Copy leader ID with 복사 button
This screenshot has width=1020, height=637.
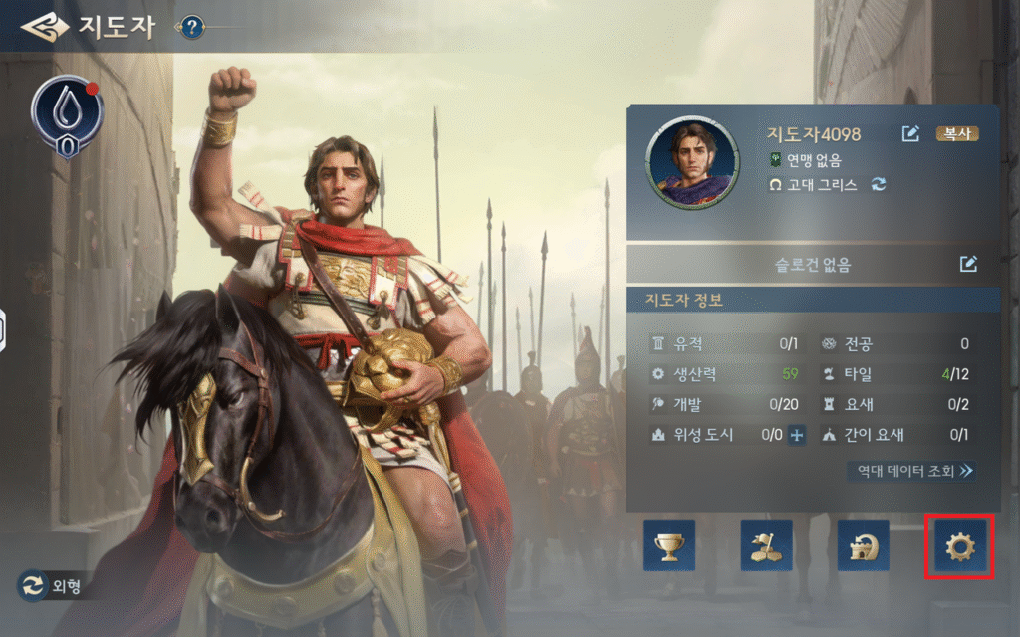tap(957, 134)
